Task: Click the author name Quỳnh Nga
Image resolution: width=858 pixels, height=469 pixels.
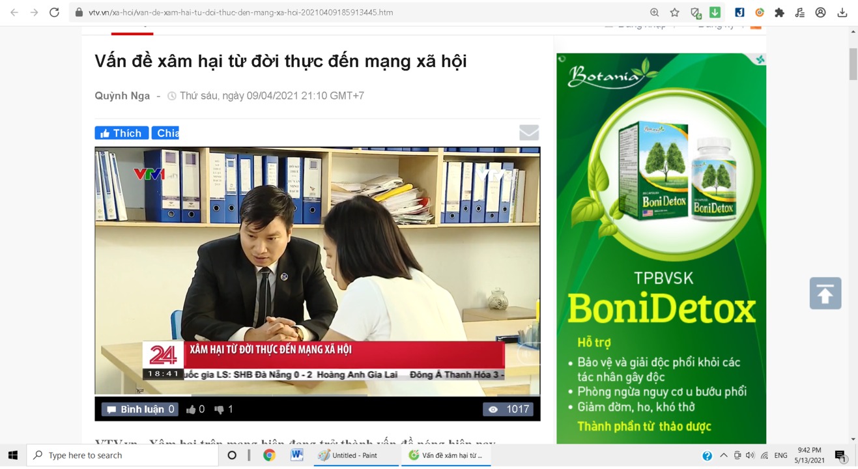Action: tap(122, 96)
